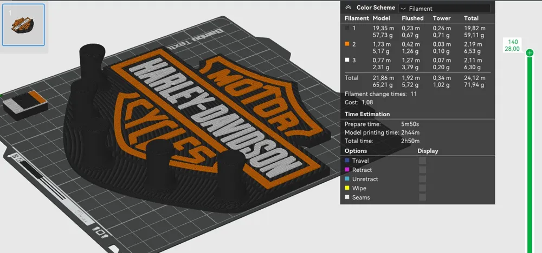
Task: Toggle the Seams display checkbox
Action: (x=422, y=197)
